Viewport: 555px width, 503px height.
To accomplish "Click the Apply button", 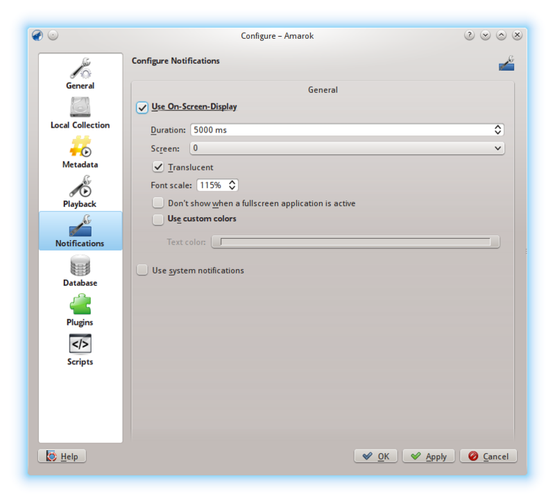I will [x=429, y=456].
